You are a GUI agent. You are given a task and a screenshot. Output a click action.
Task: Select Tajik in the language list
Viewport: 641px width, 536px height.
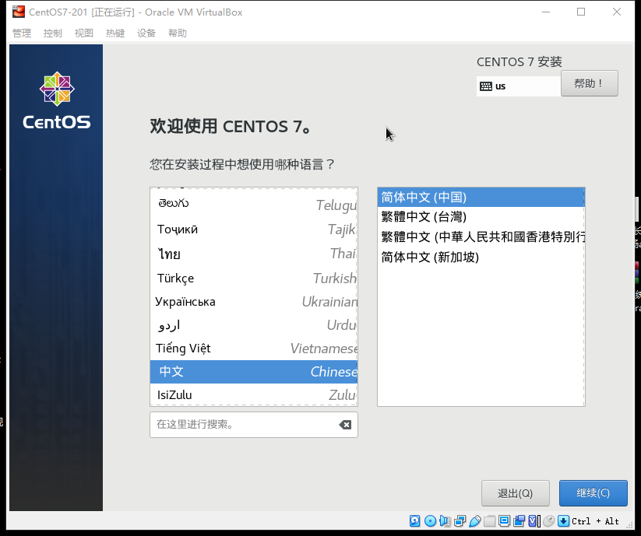tap(253, 229)
